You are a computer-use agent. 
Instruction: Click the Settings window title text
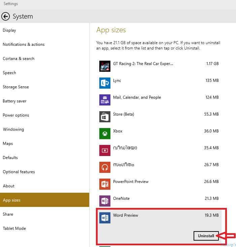coord(11,4)
